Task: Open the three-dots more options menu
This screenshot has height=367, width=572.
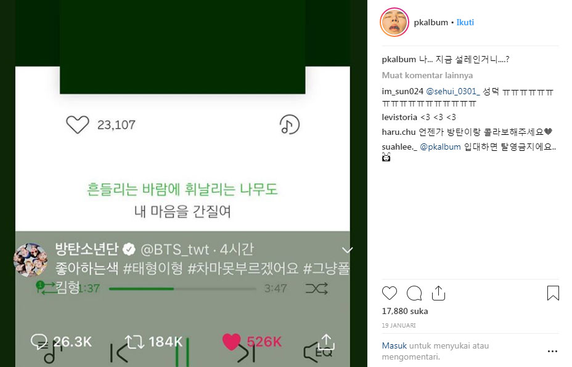Action: coord(553,352)
